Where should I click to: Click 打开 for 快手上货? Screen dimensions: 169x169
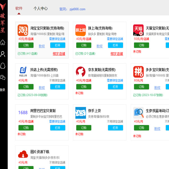(x=115, y=128)
